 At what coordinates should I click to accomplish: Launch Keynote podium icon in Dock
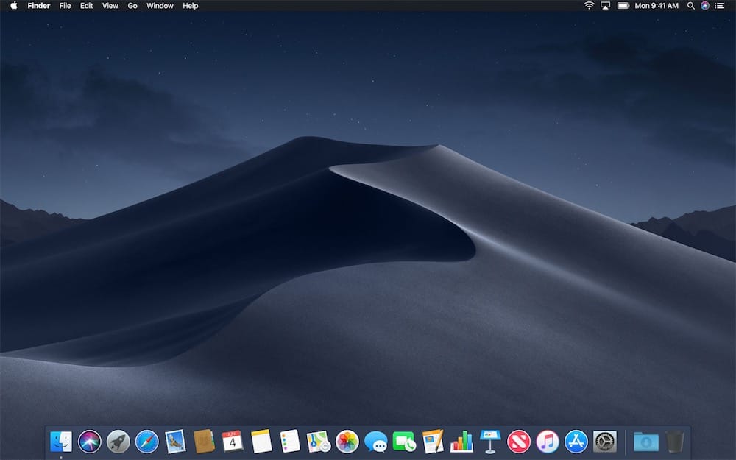[490, 441]
